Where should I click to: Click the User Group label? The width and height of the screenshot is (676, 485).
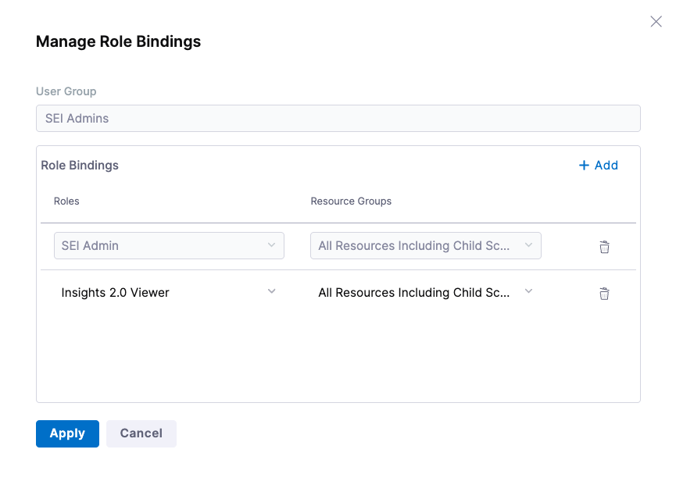(x=66, y=91)
